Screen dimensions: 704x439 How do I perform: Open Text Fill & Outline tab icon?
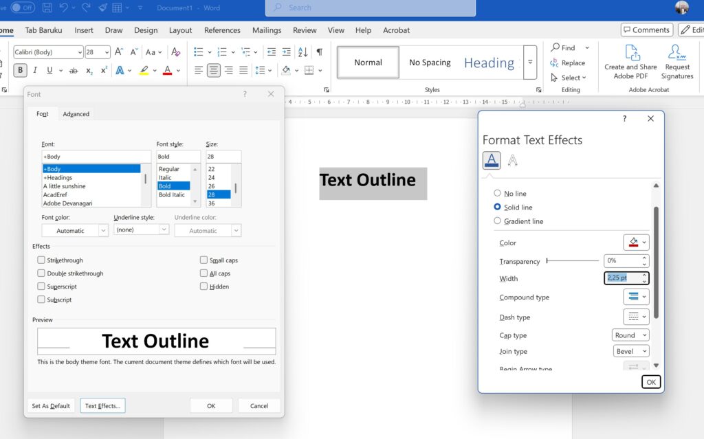pos(492,160)
